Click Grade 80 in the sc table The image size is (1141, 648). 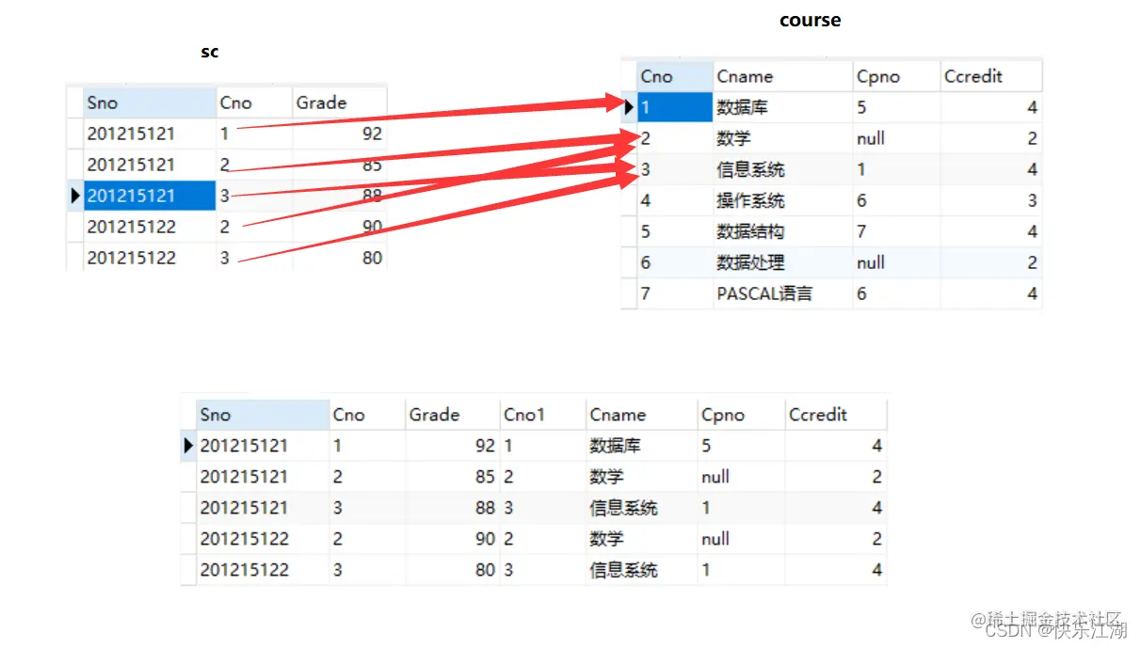(372, 258)
